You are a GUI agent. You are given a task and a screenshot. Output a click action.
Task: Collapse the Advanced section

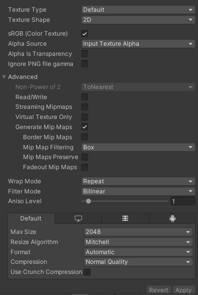tap(4, 77)
